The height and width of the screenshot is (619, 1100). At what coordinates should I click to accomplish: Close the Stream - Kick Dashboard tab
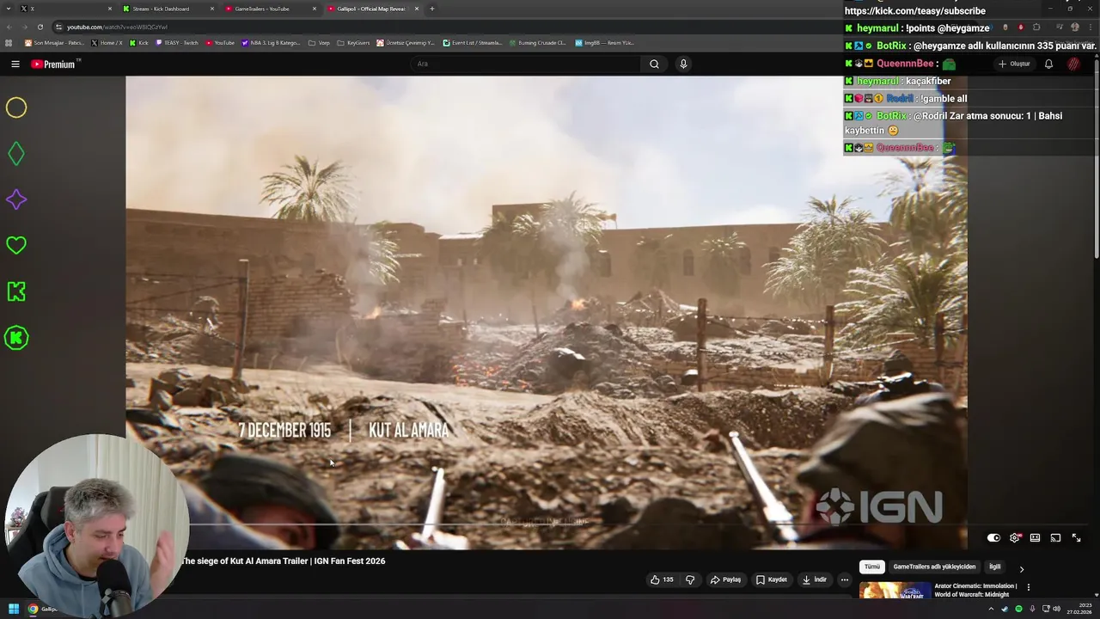212,9
